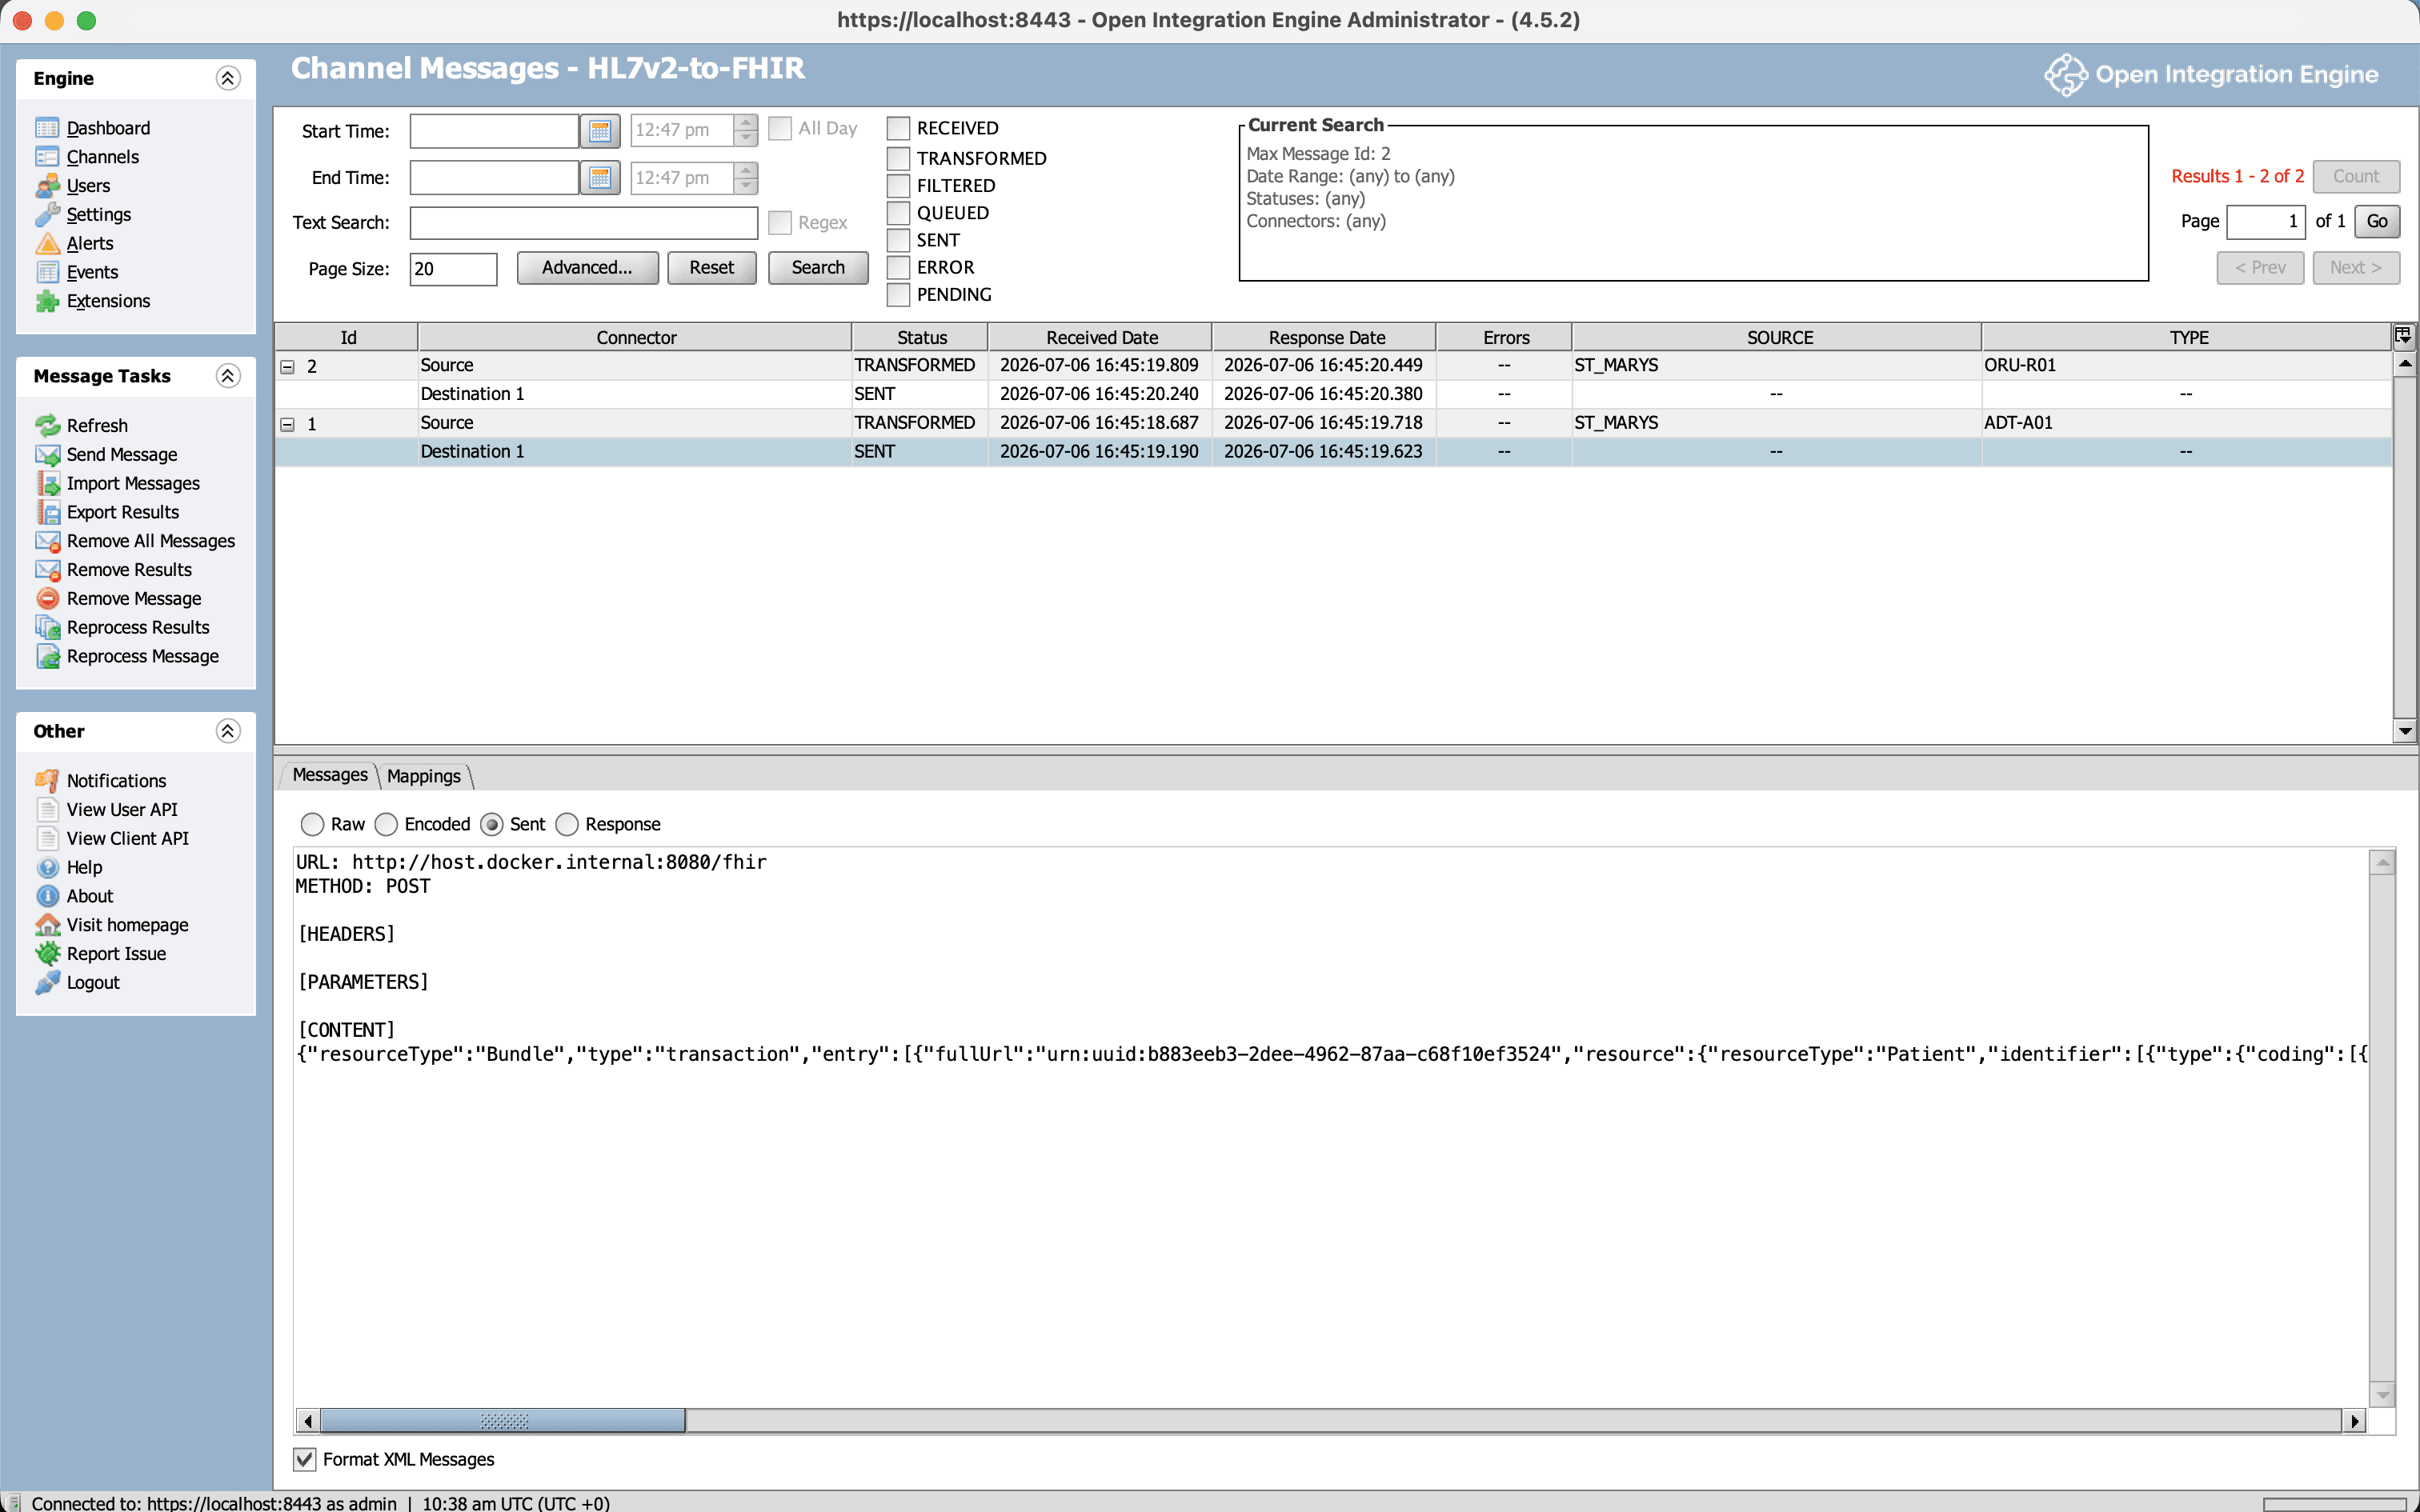2420x1512 pixels.
Task: Sort by the Status column header
Action: pyautogui.click(x=921, y=338)
